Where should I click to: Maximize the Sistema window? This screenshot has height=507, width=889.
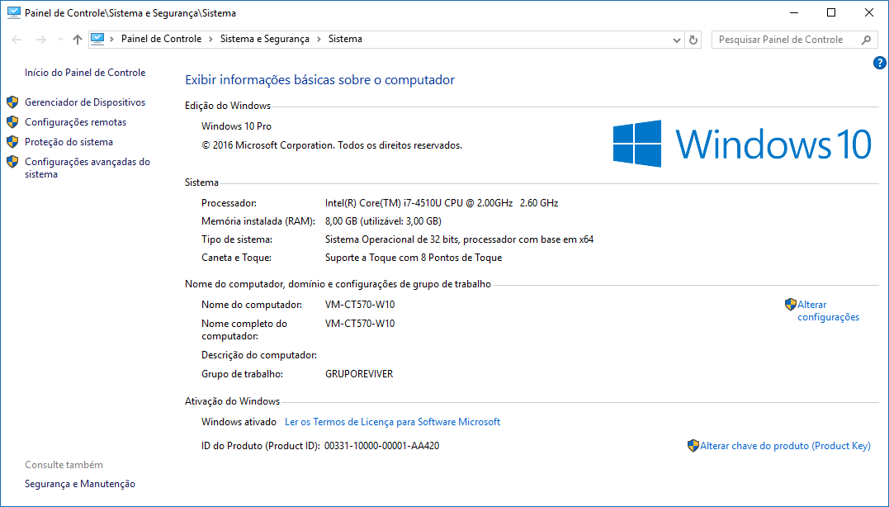click(831, 12)
